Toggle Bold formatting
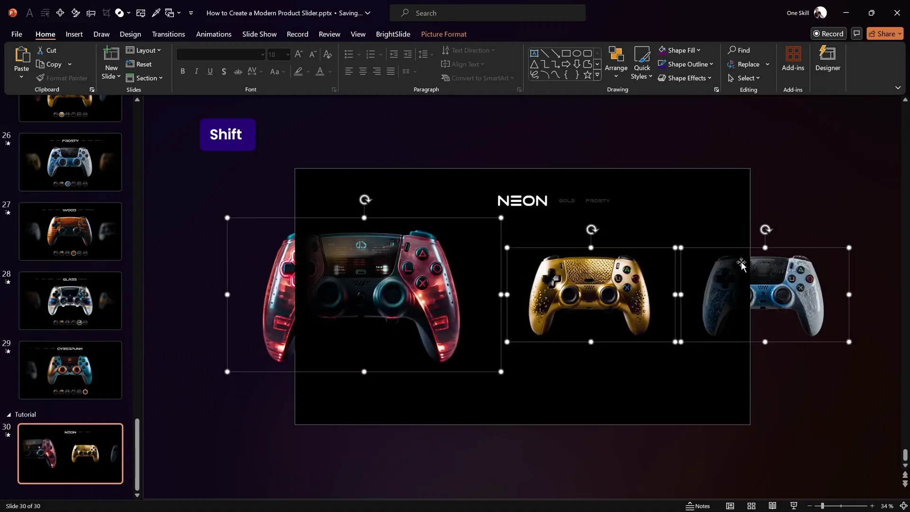 (x=182, y=72)
